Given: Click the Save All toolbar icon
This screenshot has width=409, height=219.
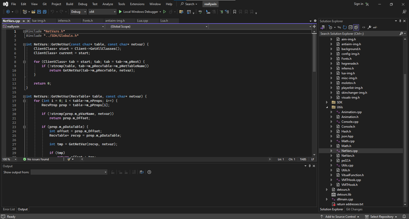Looking at the screenshot, I should click(x=44, y=12).
